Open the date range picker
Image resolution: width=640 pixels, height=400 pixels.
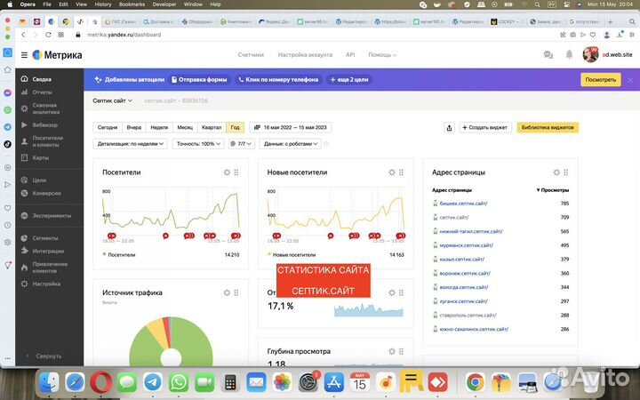click(x=291, y=127)
